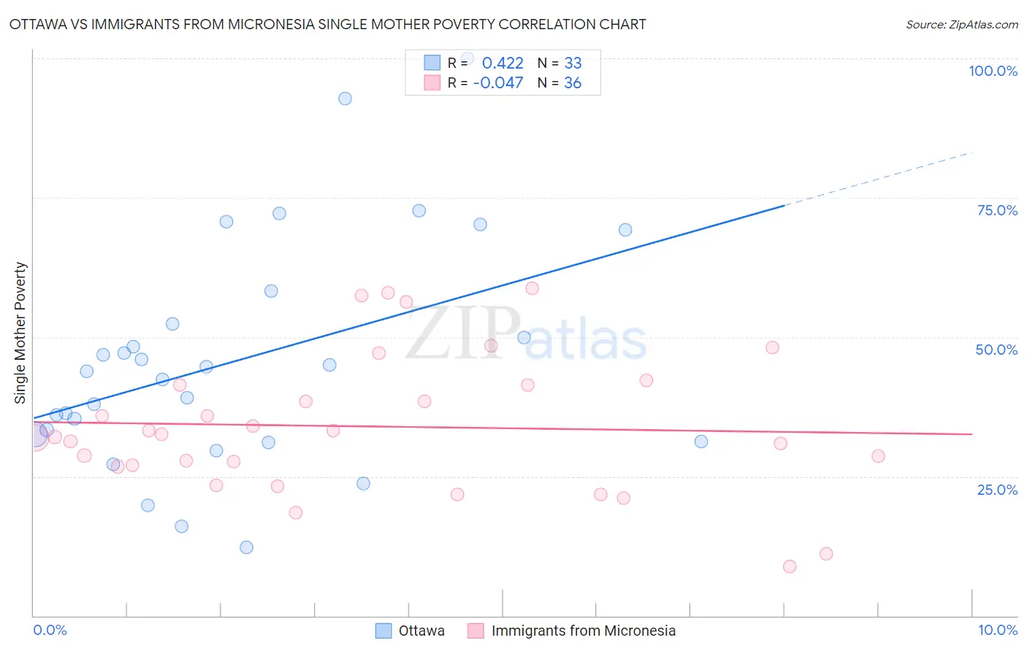Click the blue Ottawa point at 50%
The height and width of the screenshot is (651, 1027).
pyautogui.click(x=524, y=337)
